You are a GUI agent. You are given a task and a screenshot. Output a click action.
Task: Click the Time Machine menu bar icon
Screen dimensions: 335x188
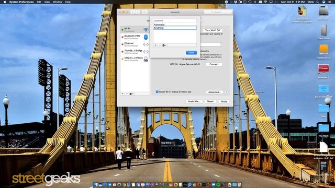point(250,2)
